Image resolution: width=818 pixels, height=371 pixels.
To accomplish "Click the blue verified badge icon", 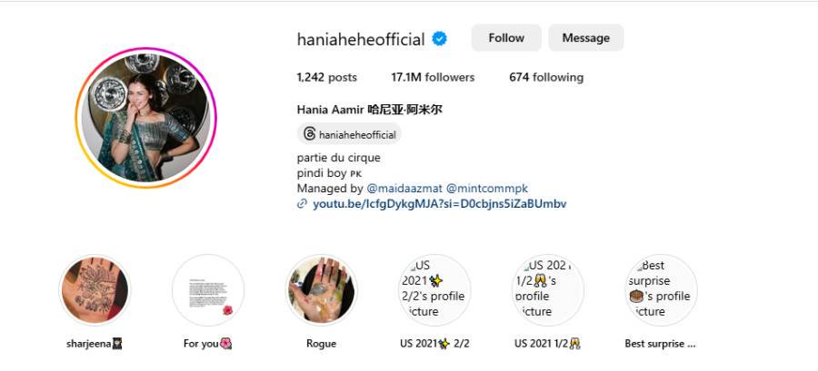I will (439, 38).
